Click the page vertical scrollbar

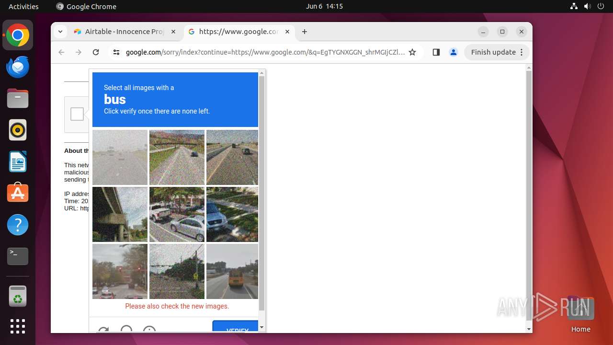pyautogui.click(x=529, y=195)
